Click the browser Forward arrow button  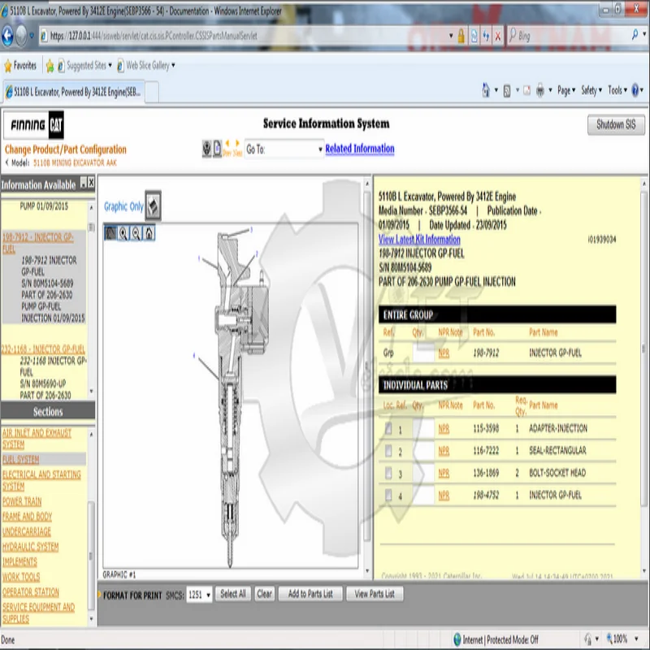[22, 36]
